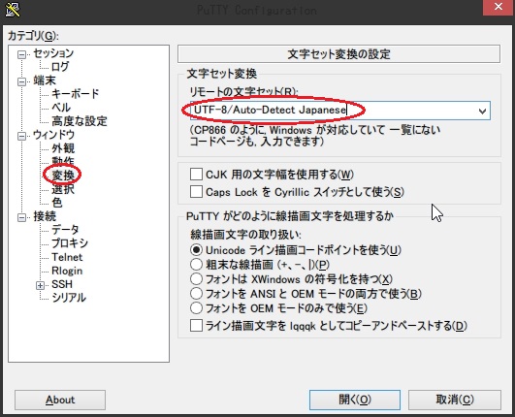Screen dimensions: 515x417
Task: Select 変換 category
Action: tap(63, 176)
